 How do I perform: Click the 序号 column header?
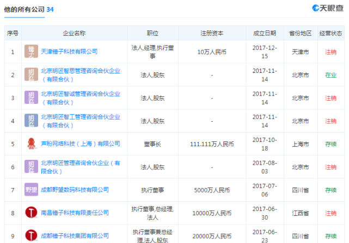[13, 33]
